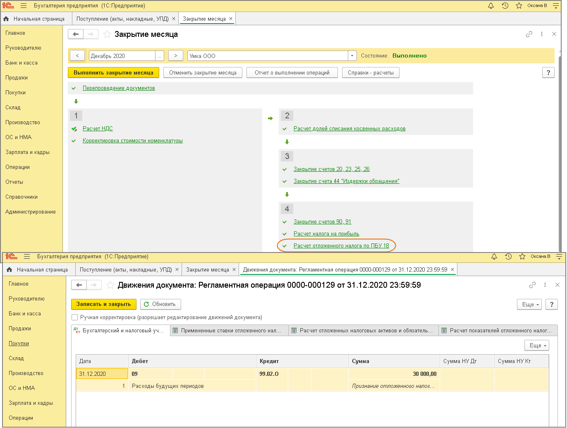Open Закрытие счетов 90, 91 operation
The height and width of the screenshot is (428, 567).
click(x=323, y=222)
